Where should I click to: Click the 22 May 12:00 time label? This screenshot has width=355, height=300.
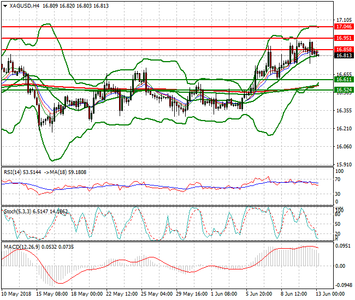pos(122,294)
